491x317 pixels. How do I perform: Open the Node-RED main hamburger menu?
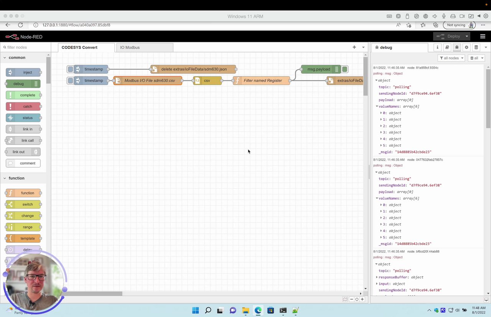[x=483, y=36]
